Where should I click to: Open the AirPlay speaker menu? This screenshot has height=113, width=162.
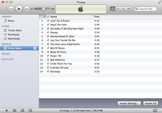[x=155, y=111]
